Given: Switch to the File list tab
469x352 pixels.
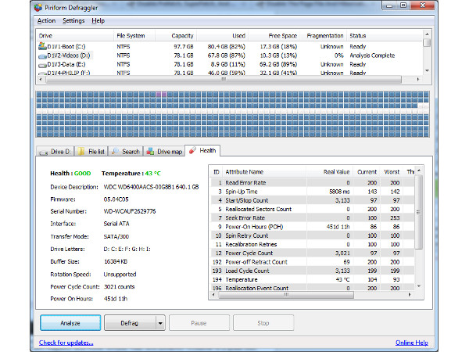Looking at the screenshot, I should (x=91, y=152).
